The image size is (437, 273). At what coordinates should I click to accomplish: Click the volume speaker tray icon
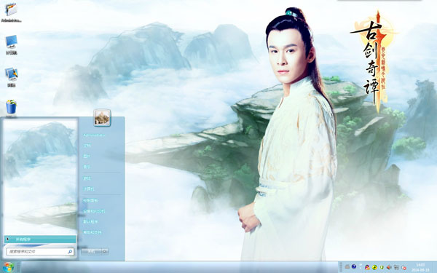pos(389,267)
